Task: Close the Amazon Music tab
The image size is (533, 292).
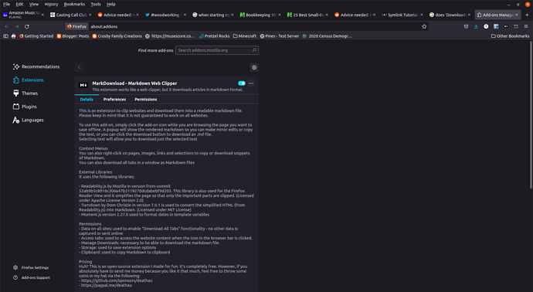Action: coord(42,15)
